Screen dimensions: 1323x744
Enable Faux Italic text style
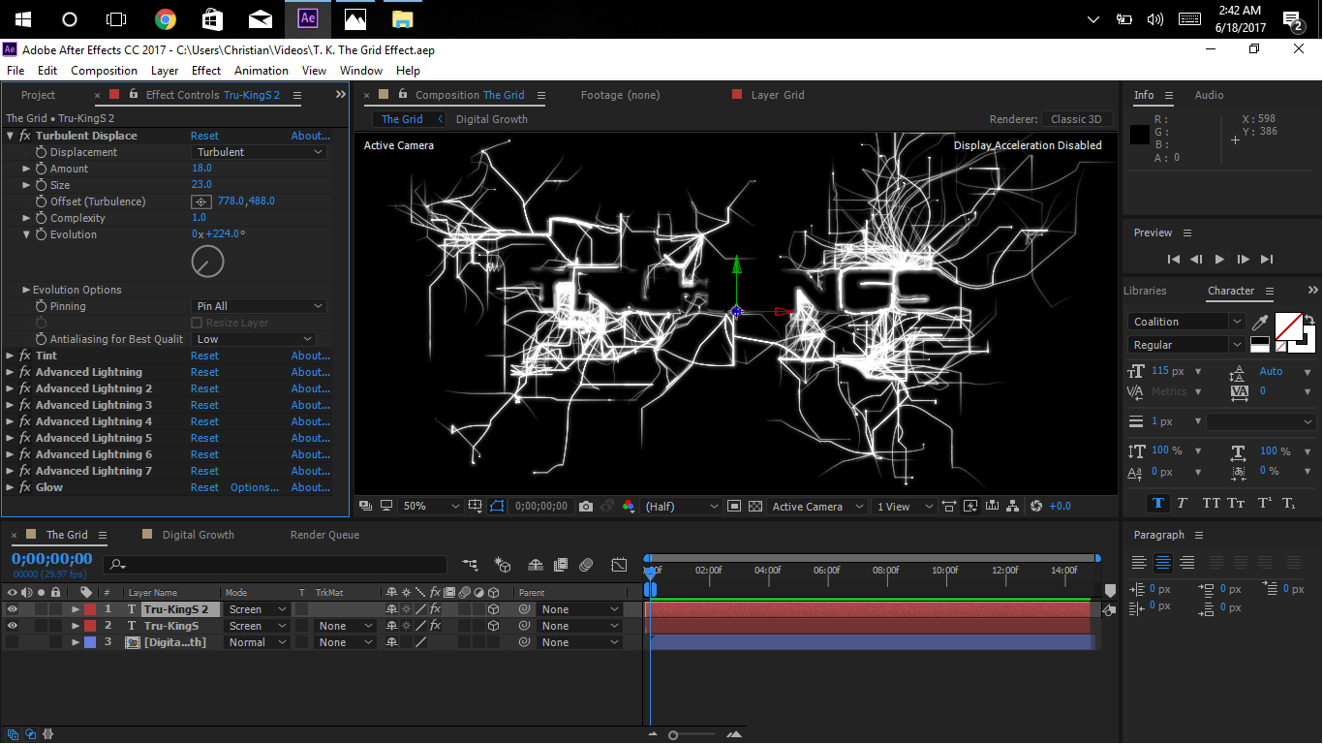(1183, 503)
